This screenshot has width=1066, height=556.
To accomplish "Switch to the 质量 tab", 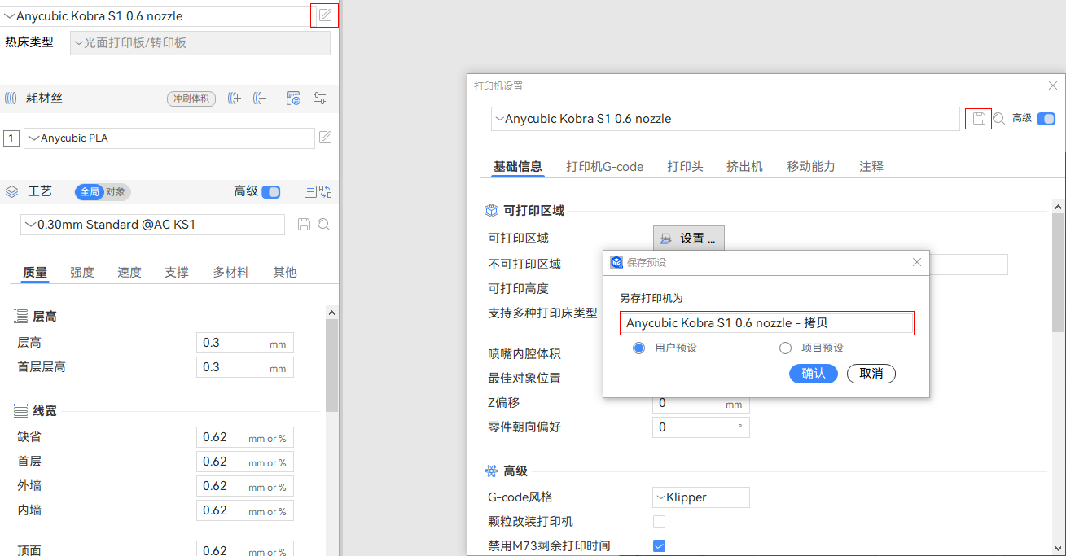I will pos(35,273).
